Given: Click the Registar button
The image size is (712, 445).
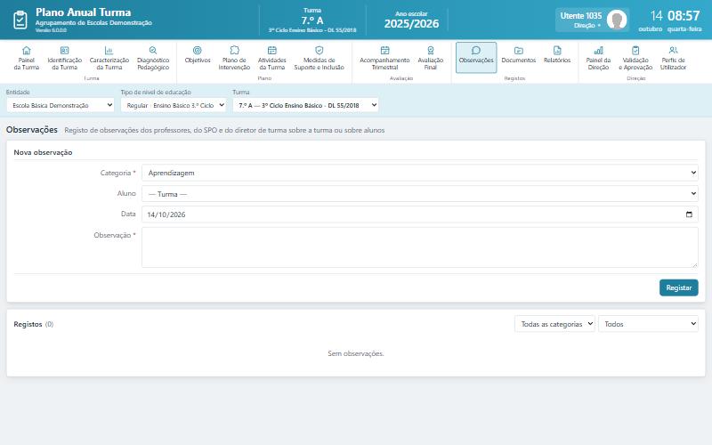Looking at the screenshot, I should 679,287.
